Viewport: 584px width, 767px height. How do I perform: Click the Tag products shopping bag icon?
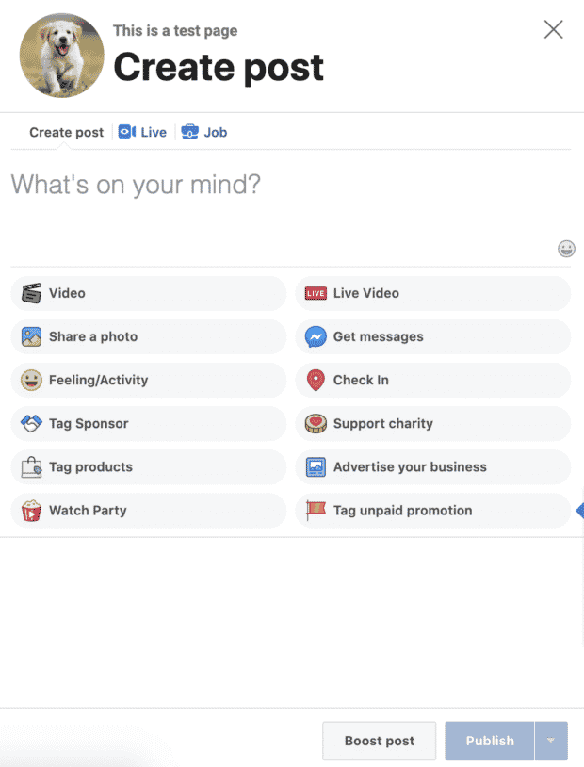point(31,467)
